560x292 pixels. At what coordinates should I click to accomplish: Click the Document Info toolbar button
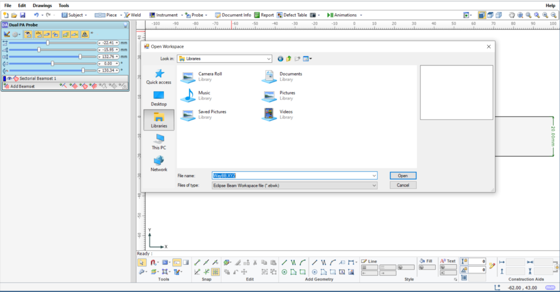click(x=233, y=15)
